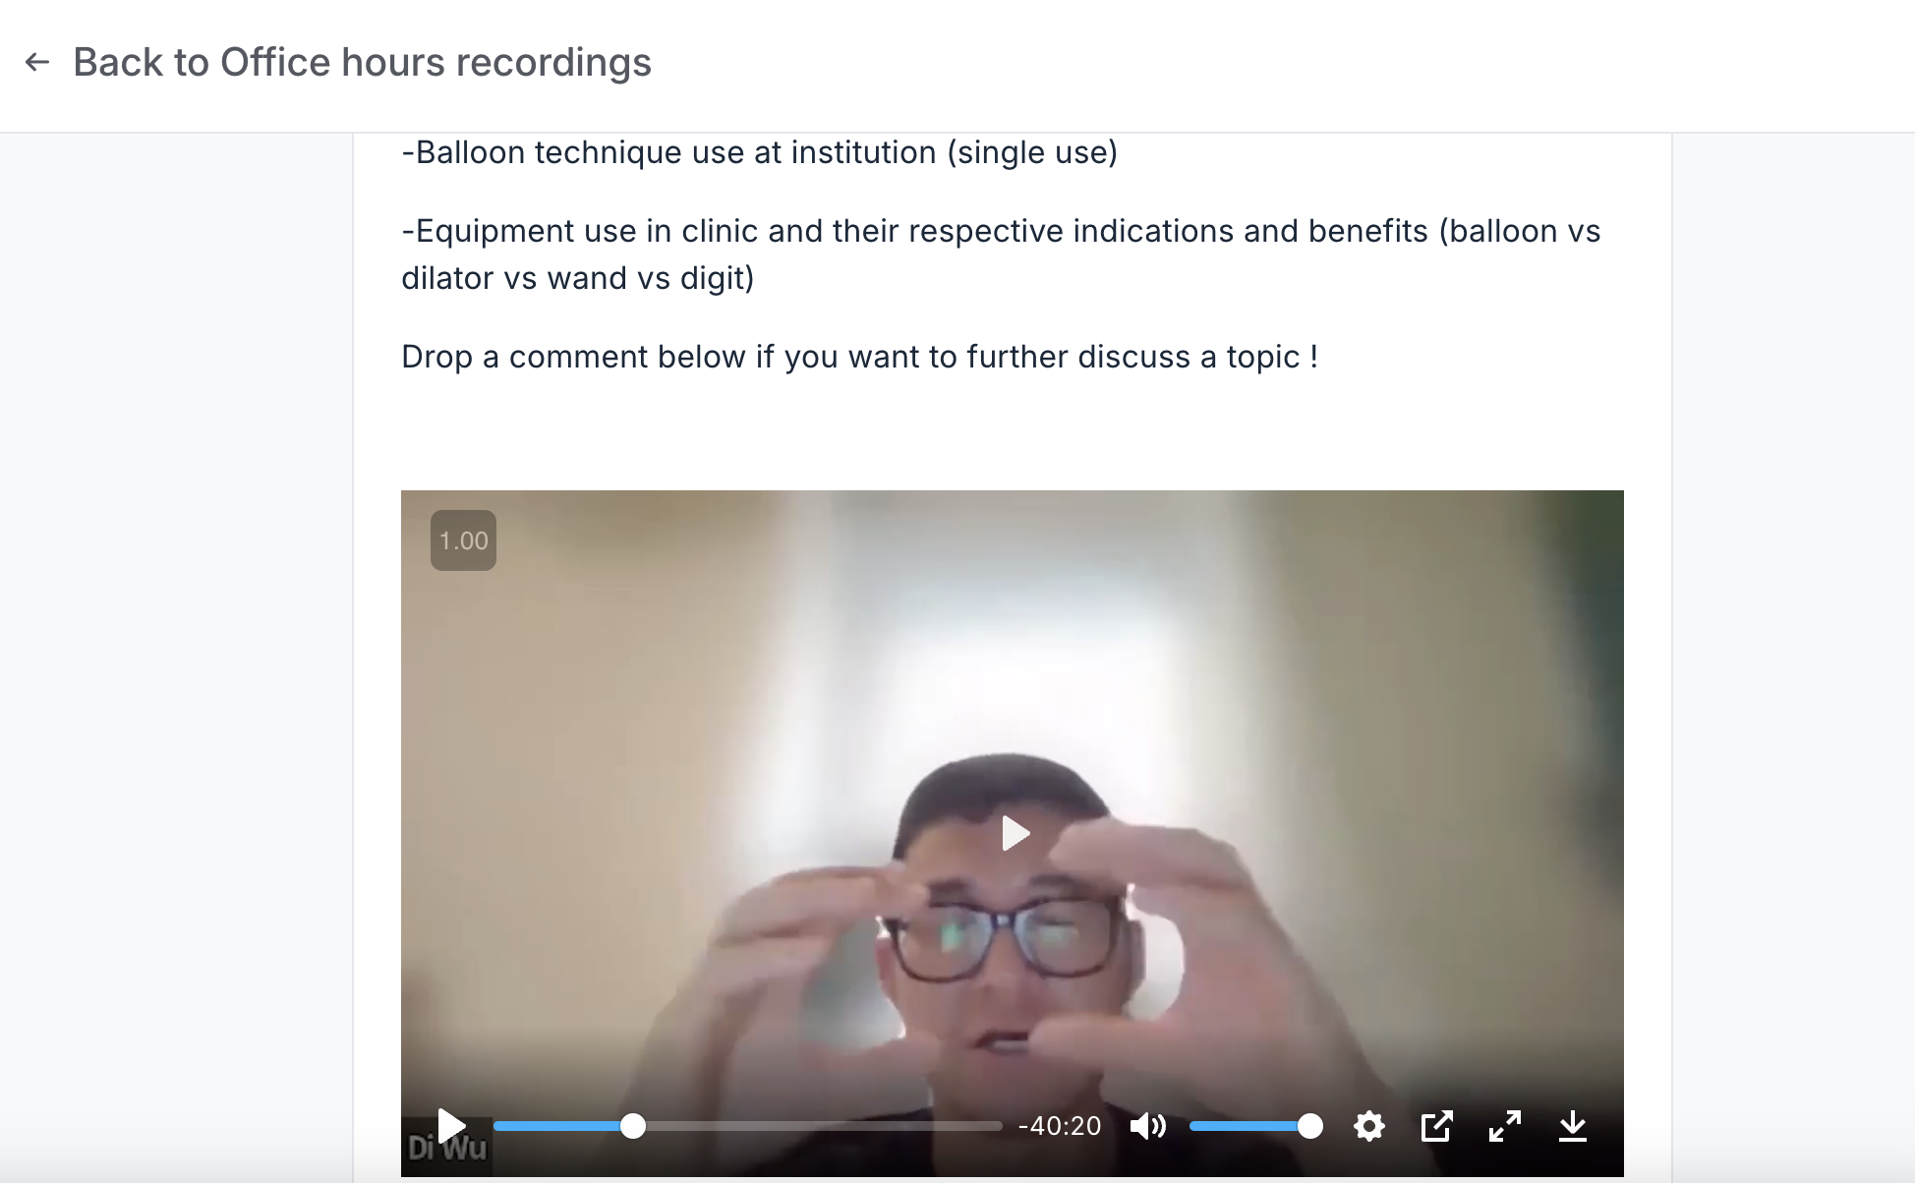Click the Equipment use in clinic paragraph
The image size is (1915, 1183).
1001,254
